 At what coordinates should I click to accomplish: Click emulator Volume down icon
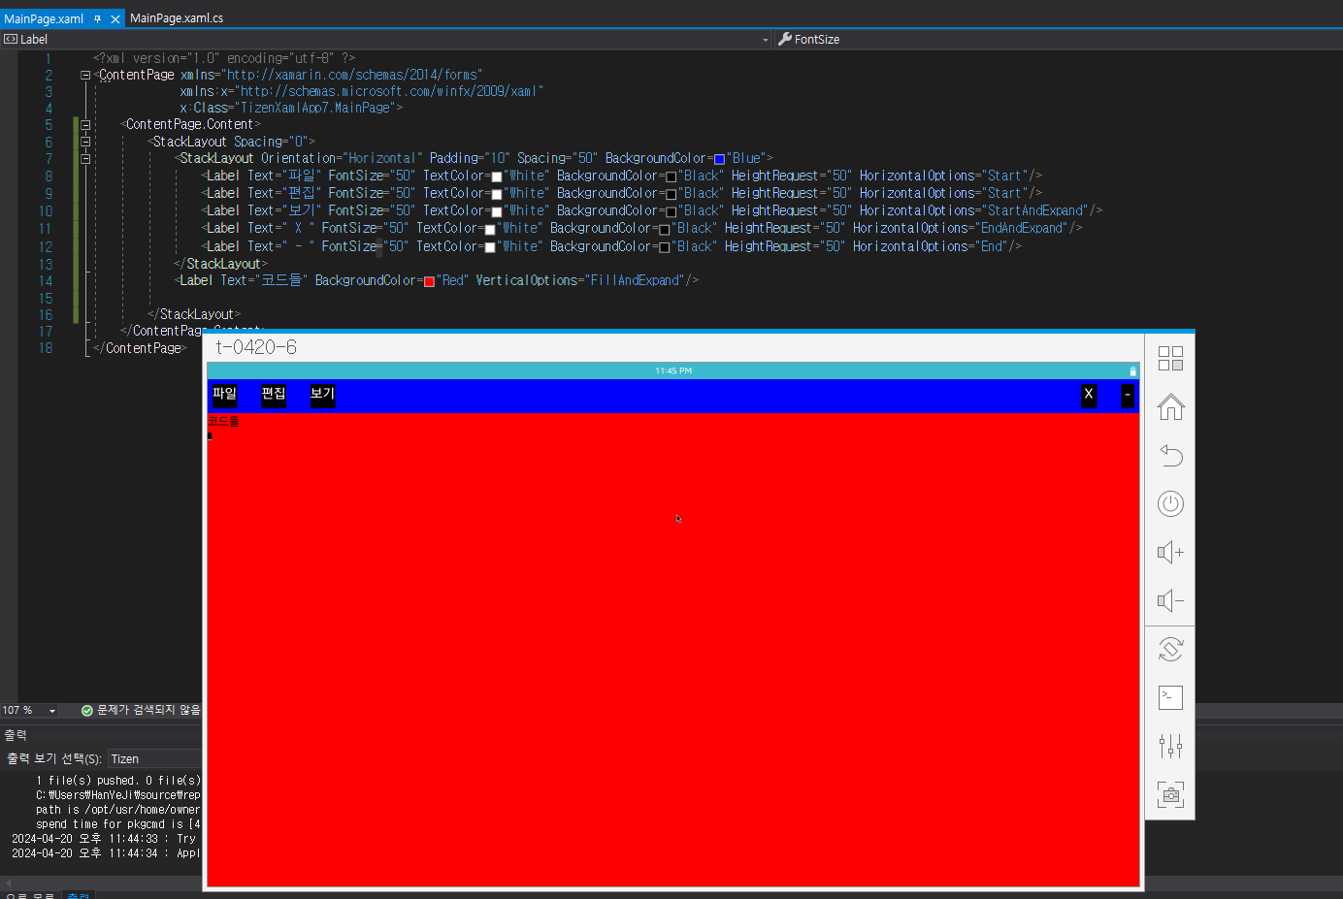tap(1170, 600)
